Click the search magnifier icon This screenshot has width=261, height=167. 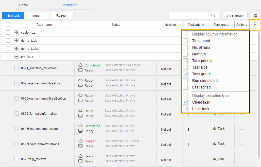point(213,16)
